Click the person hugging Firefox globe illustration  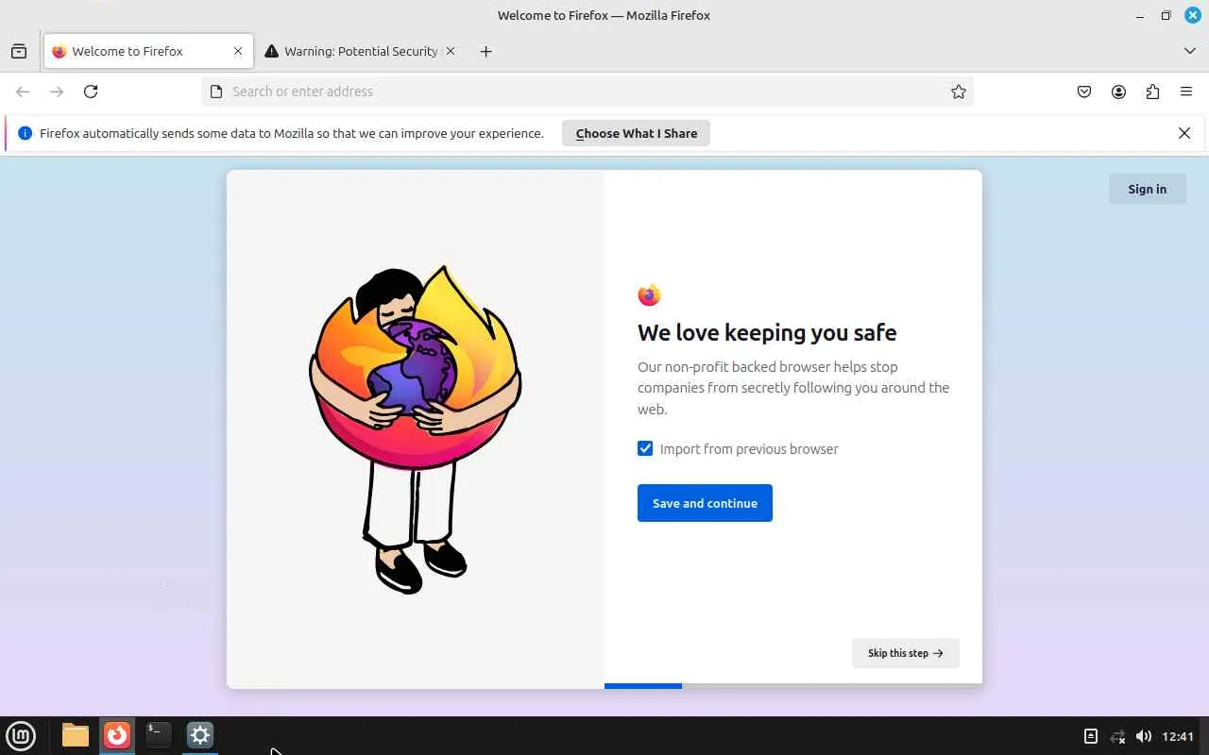click(416, 429)
